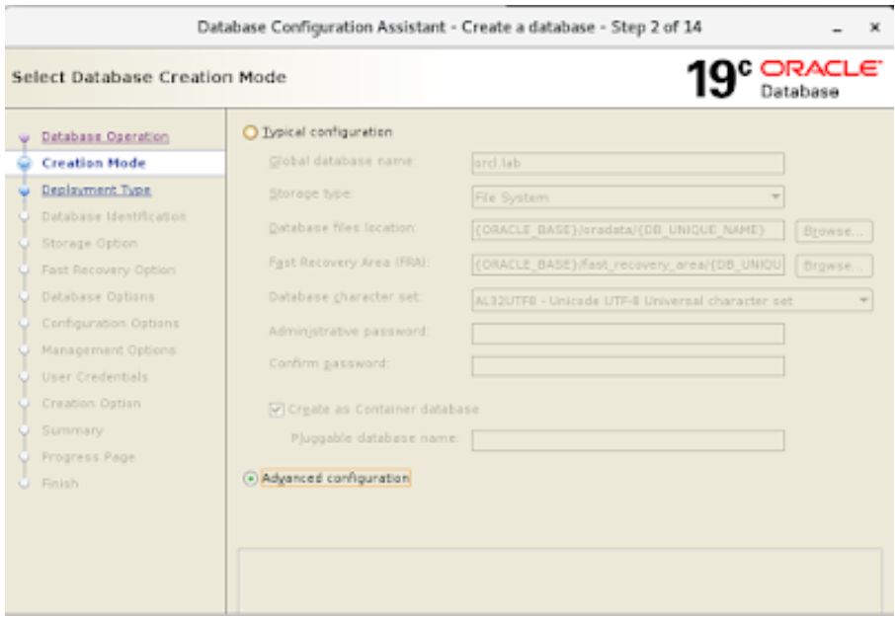Click the Database Identification step

point(114,217)
